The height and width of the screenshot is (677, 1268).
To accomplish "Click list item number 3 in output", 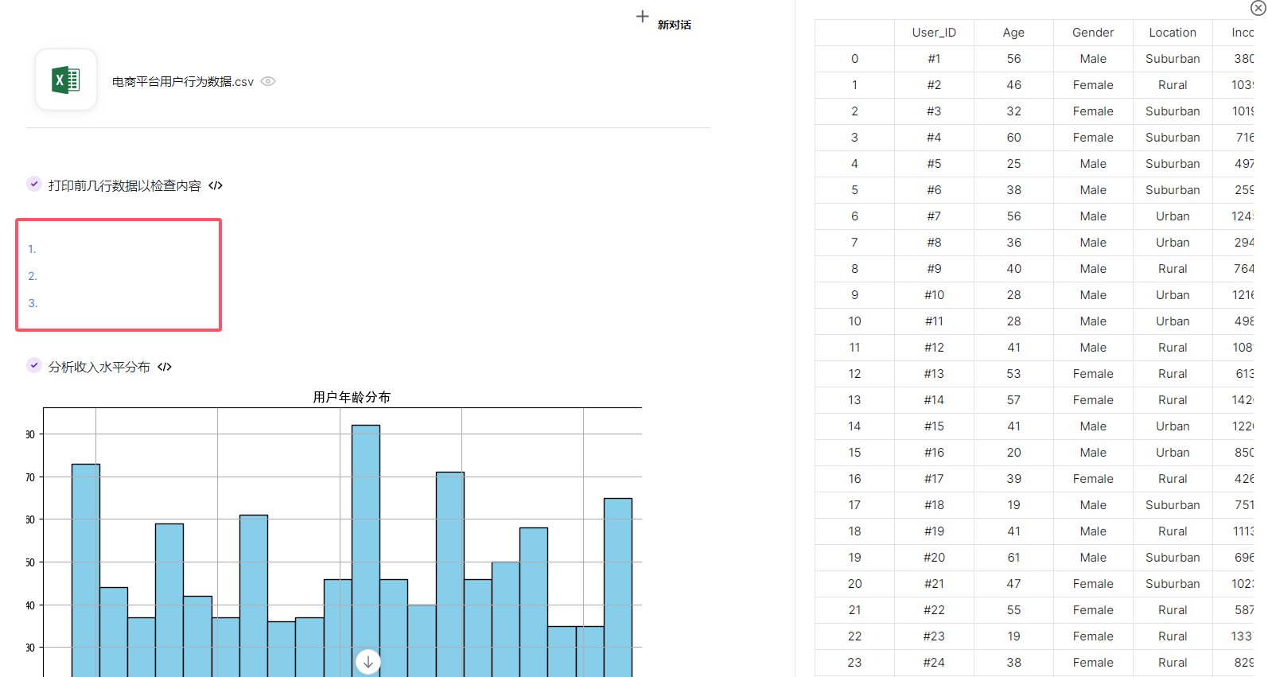I will [33, 303].
